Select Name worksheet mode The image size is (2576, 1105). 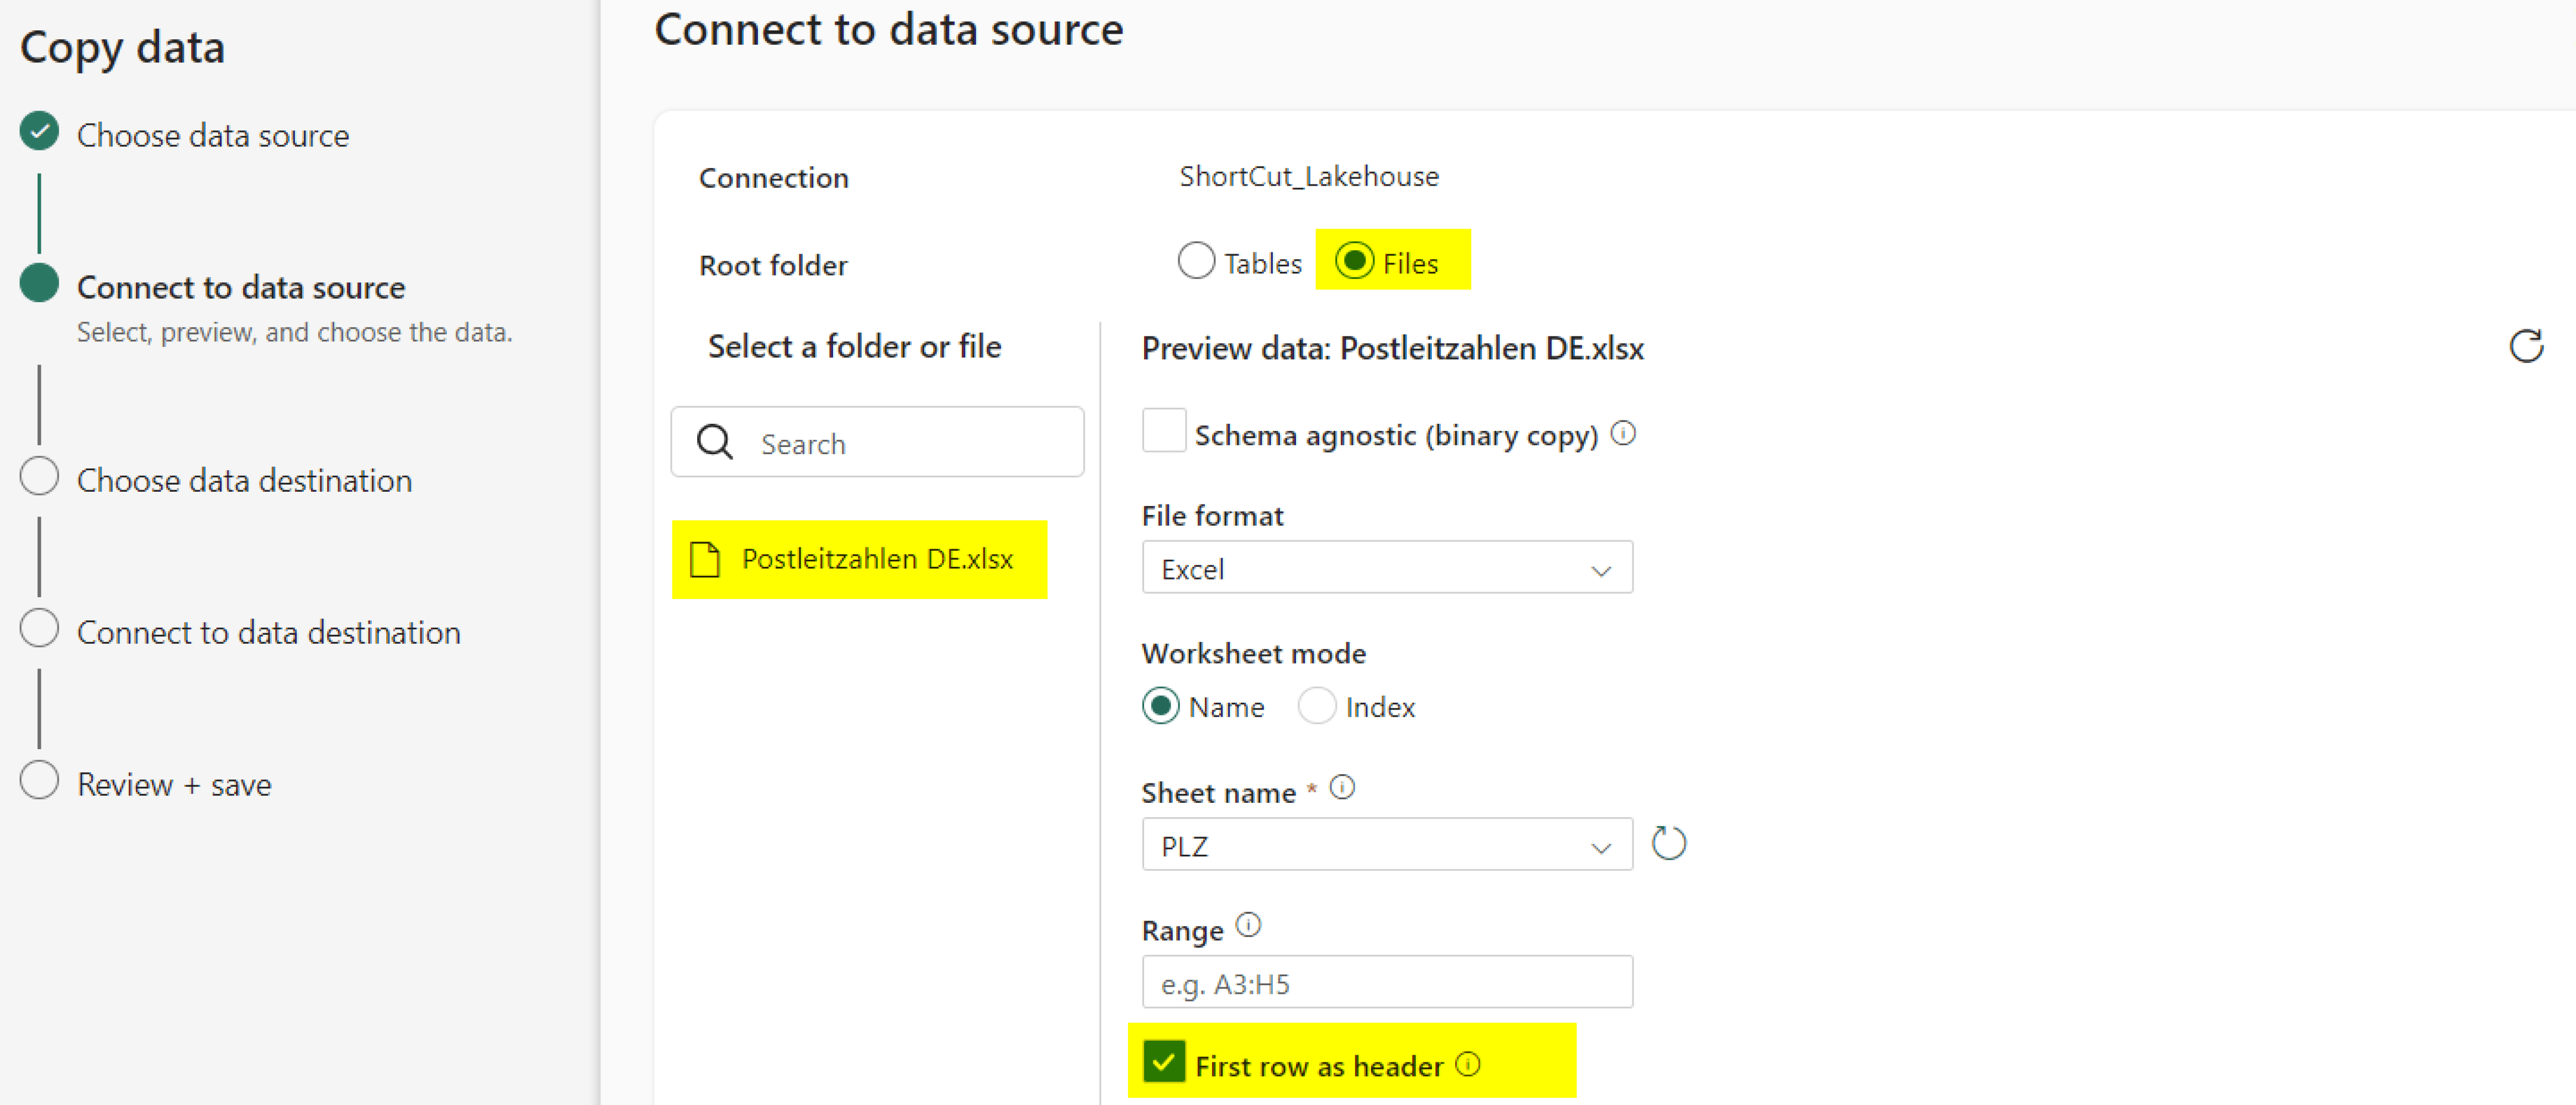1161,706
